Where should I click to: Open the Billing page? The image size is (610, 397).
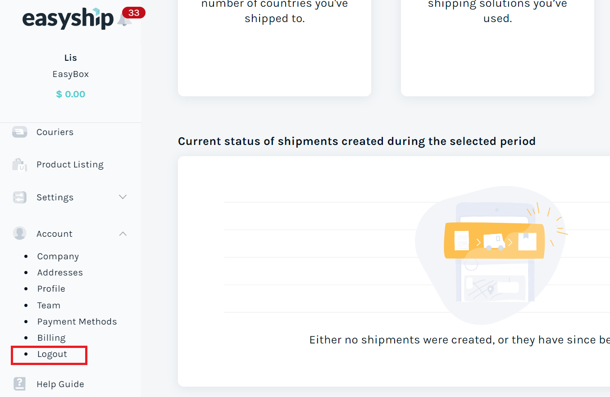pos(51,338)
